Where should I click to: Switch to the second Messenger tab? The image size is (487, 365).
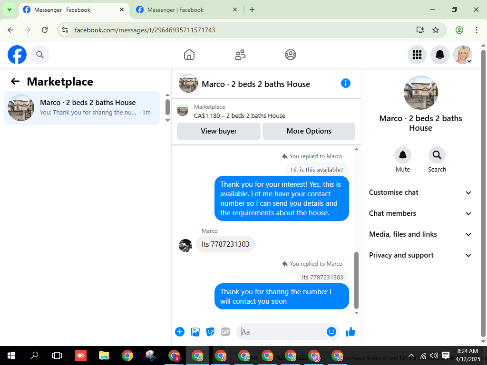pyautogui.click(x=186, y=10)
